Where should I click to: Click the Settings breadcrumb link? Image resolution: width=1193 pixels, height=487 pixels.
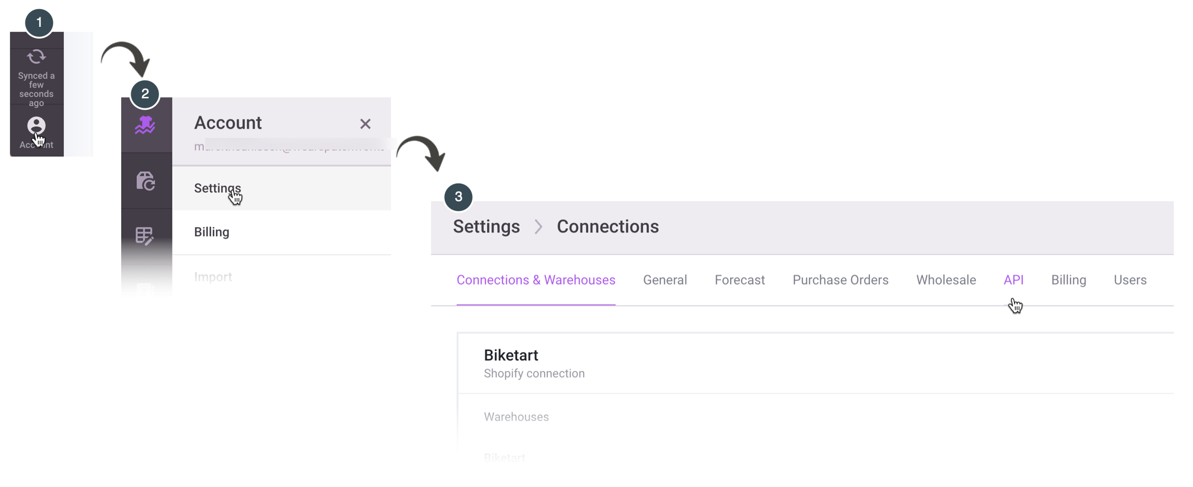486,227
